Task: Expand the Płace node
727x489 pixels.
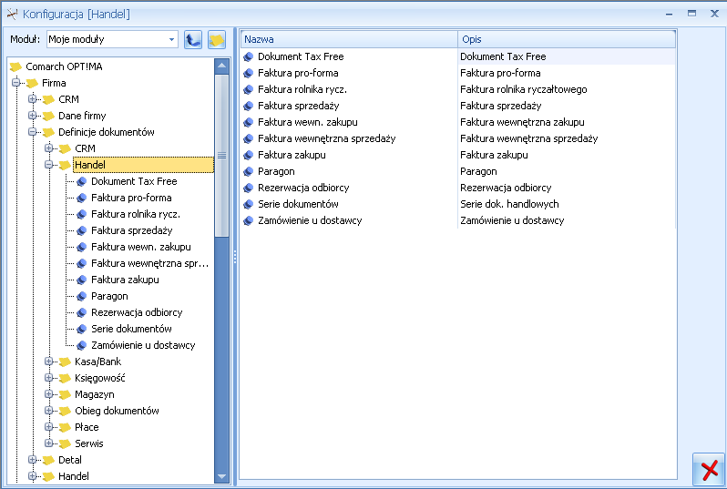Action: (48, 427)
